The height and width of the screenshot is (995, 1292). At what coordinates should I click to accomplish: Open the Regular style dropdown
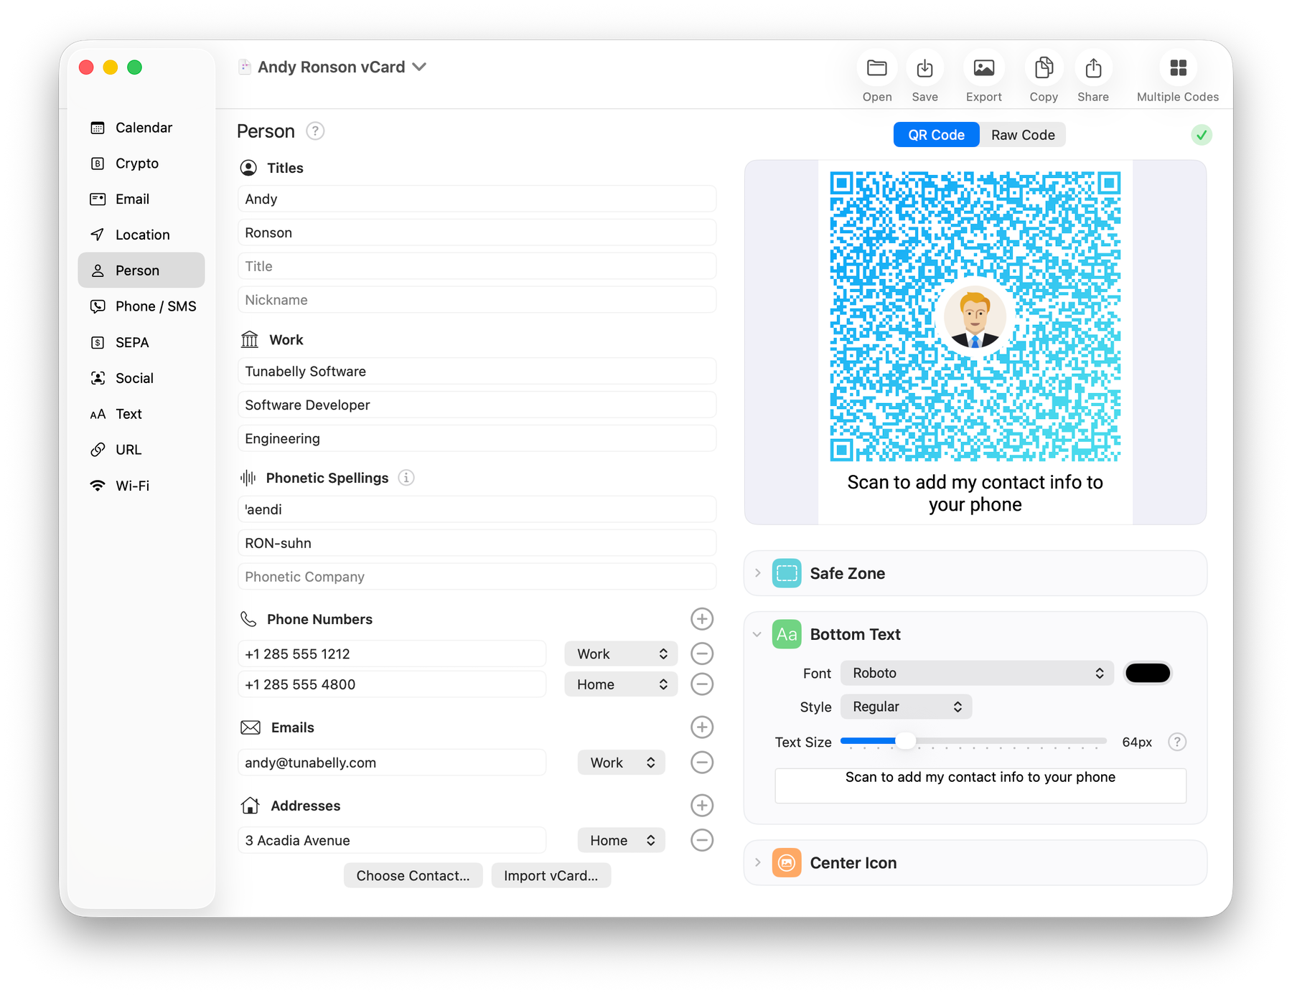pos(906,707)
